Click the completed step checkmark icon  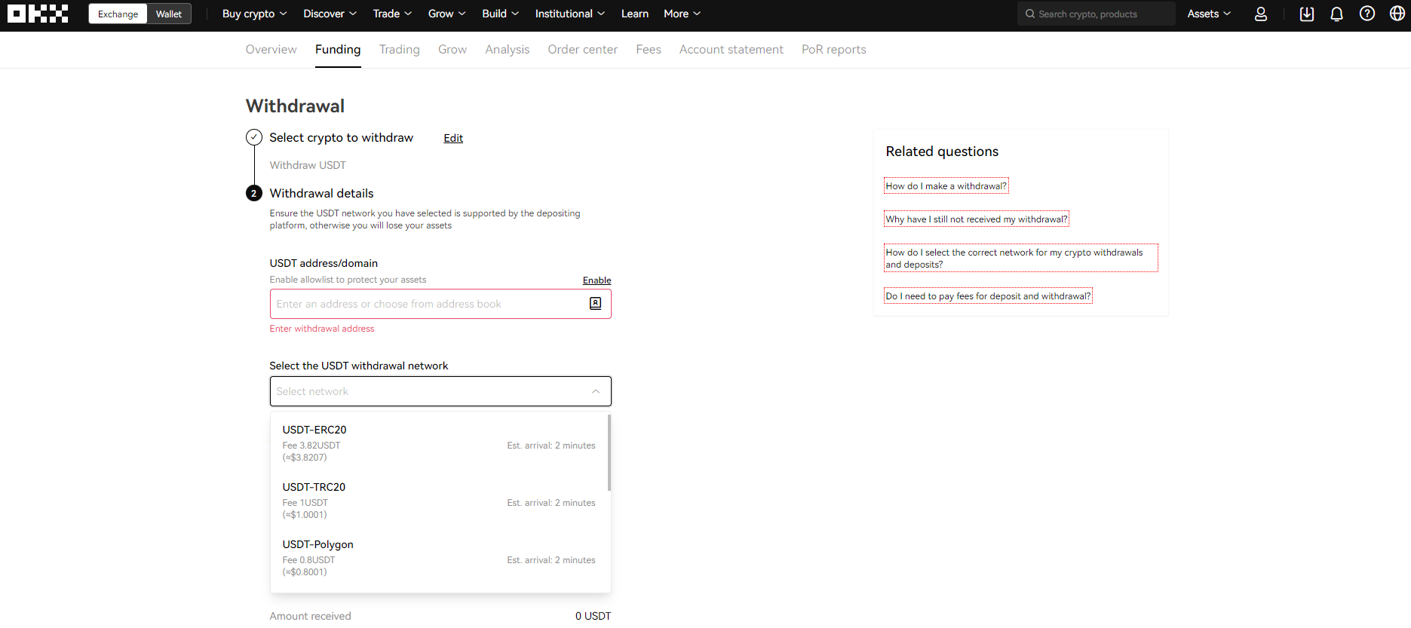tap(254, 137)
